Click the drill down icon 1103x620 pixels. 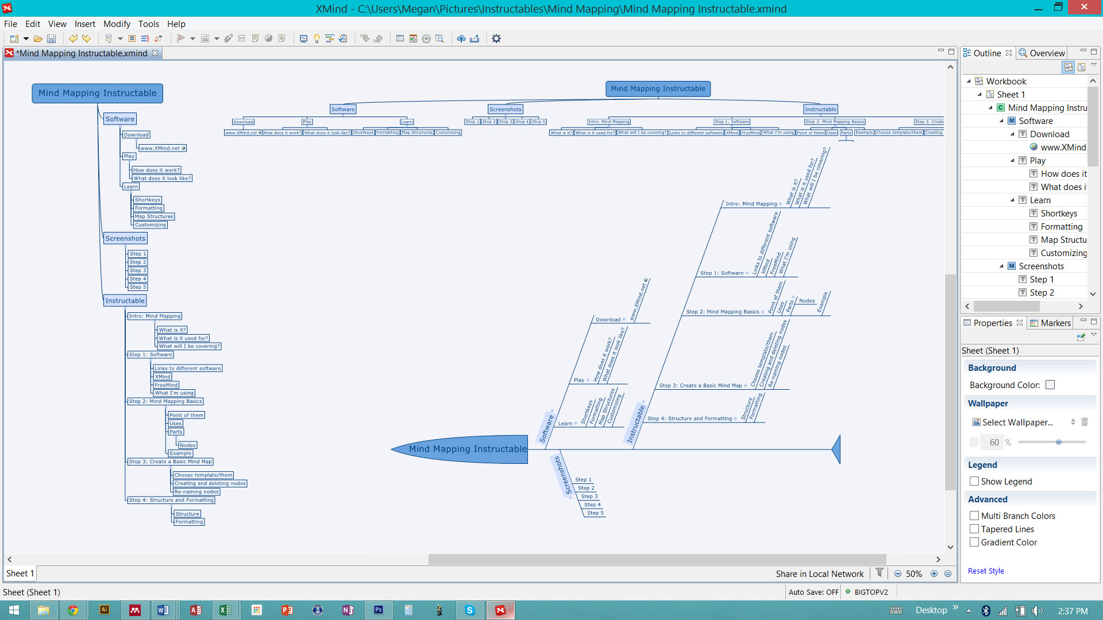[x=365, y=38]
